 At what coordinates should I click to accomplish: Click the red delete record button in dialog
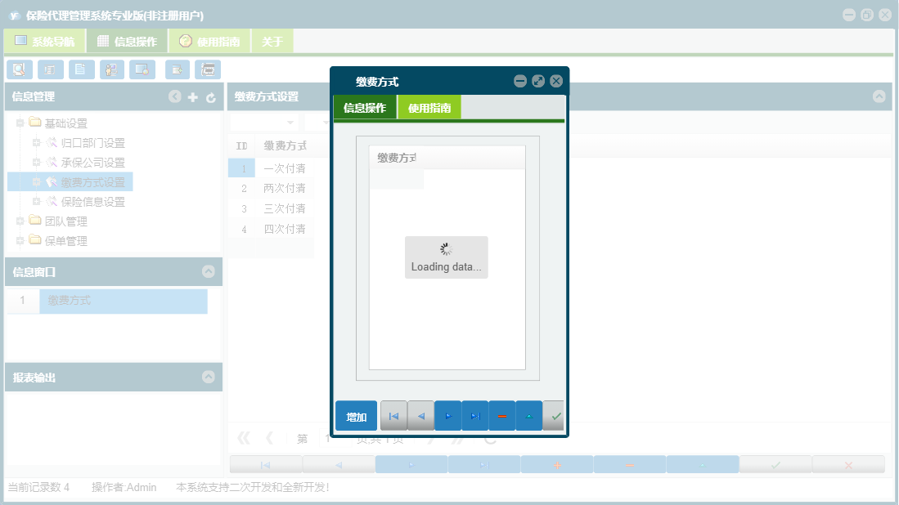click(x=501, y=415)
